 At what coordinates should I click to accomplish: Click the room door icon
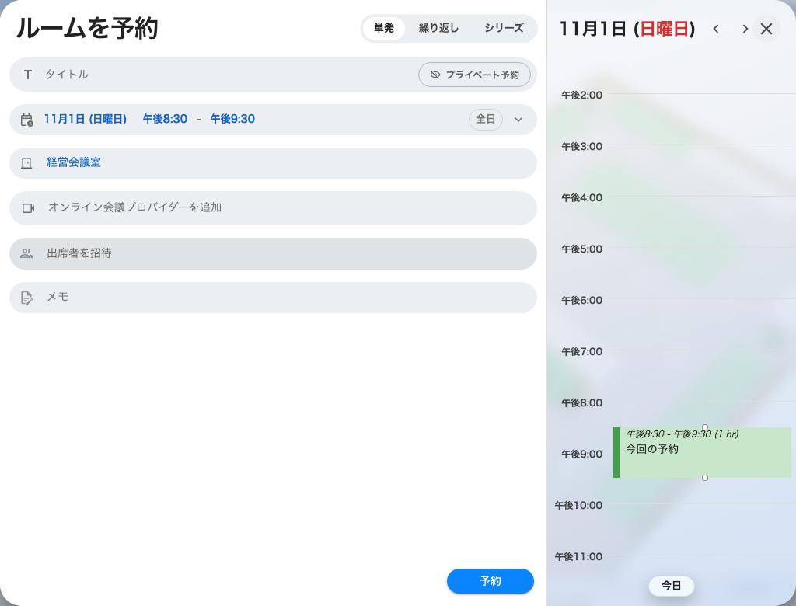(26, 163)
